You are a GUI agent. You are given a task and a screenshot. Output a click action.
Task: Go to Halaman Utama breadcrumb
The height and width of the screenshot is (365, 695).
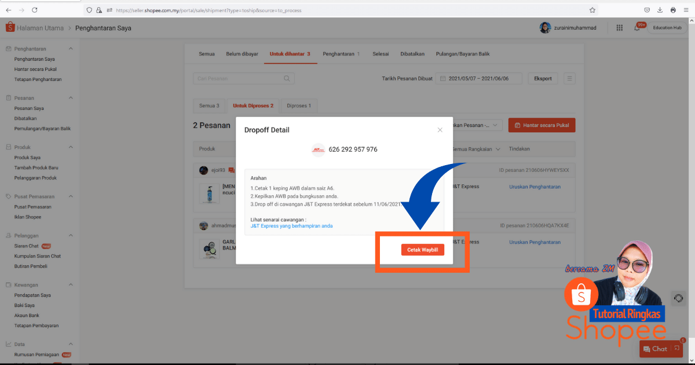(40, 28)
